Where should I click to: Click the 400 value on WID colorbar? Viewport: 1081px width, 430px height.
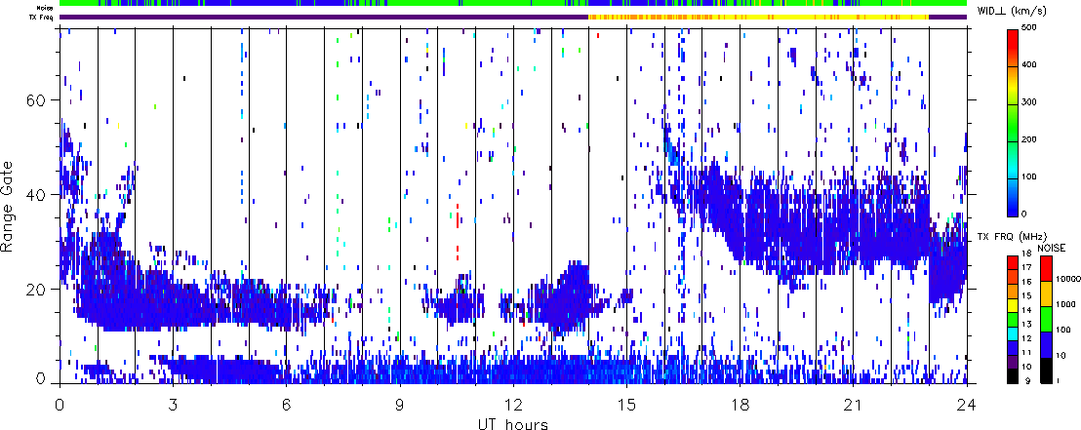(1030, 65)
